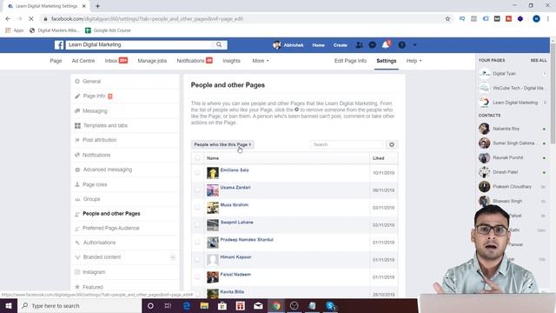Click the Create link in top bar

pyautogui.click(x=340, y=45)
